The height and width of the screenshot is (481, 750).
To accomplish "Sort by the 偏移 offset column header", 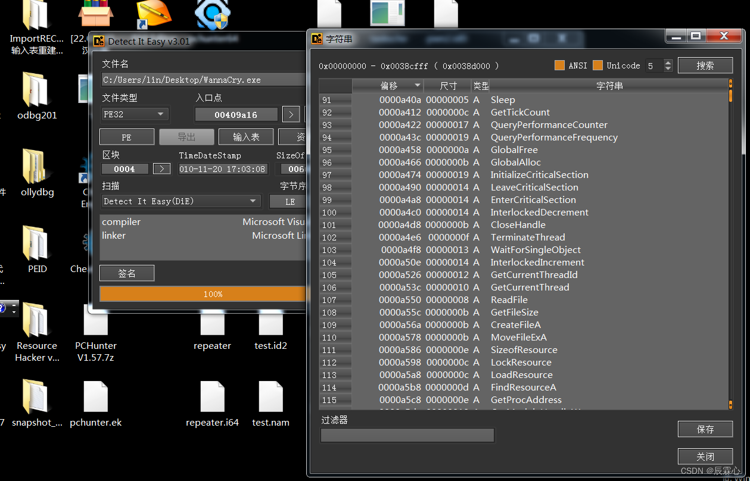I will [x=388, y=86].
